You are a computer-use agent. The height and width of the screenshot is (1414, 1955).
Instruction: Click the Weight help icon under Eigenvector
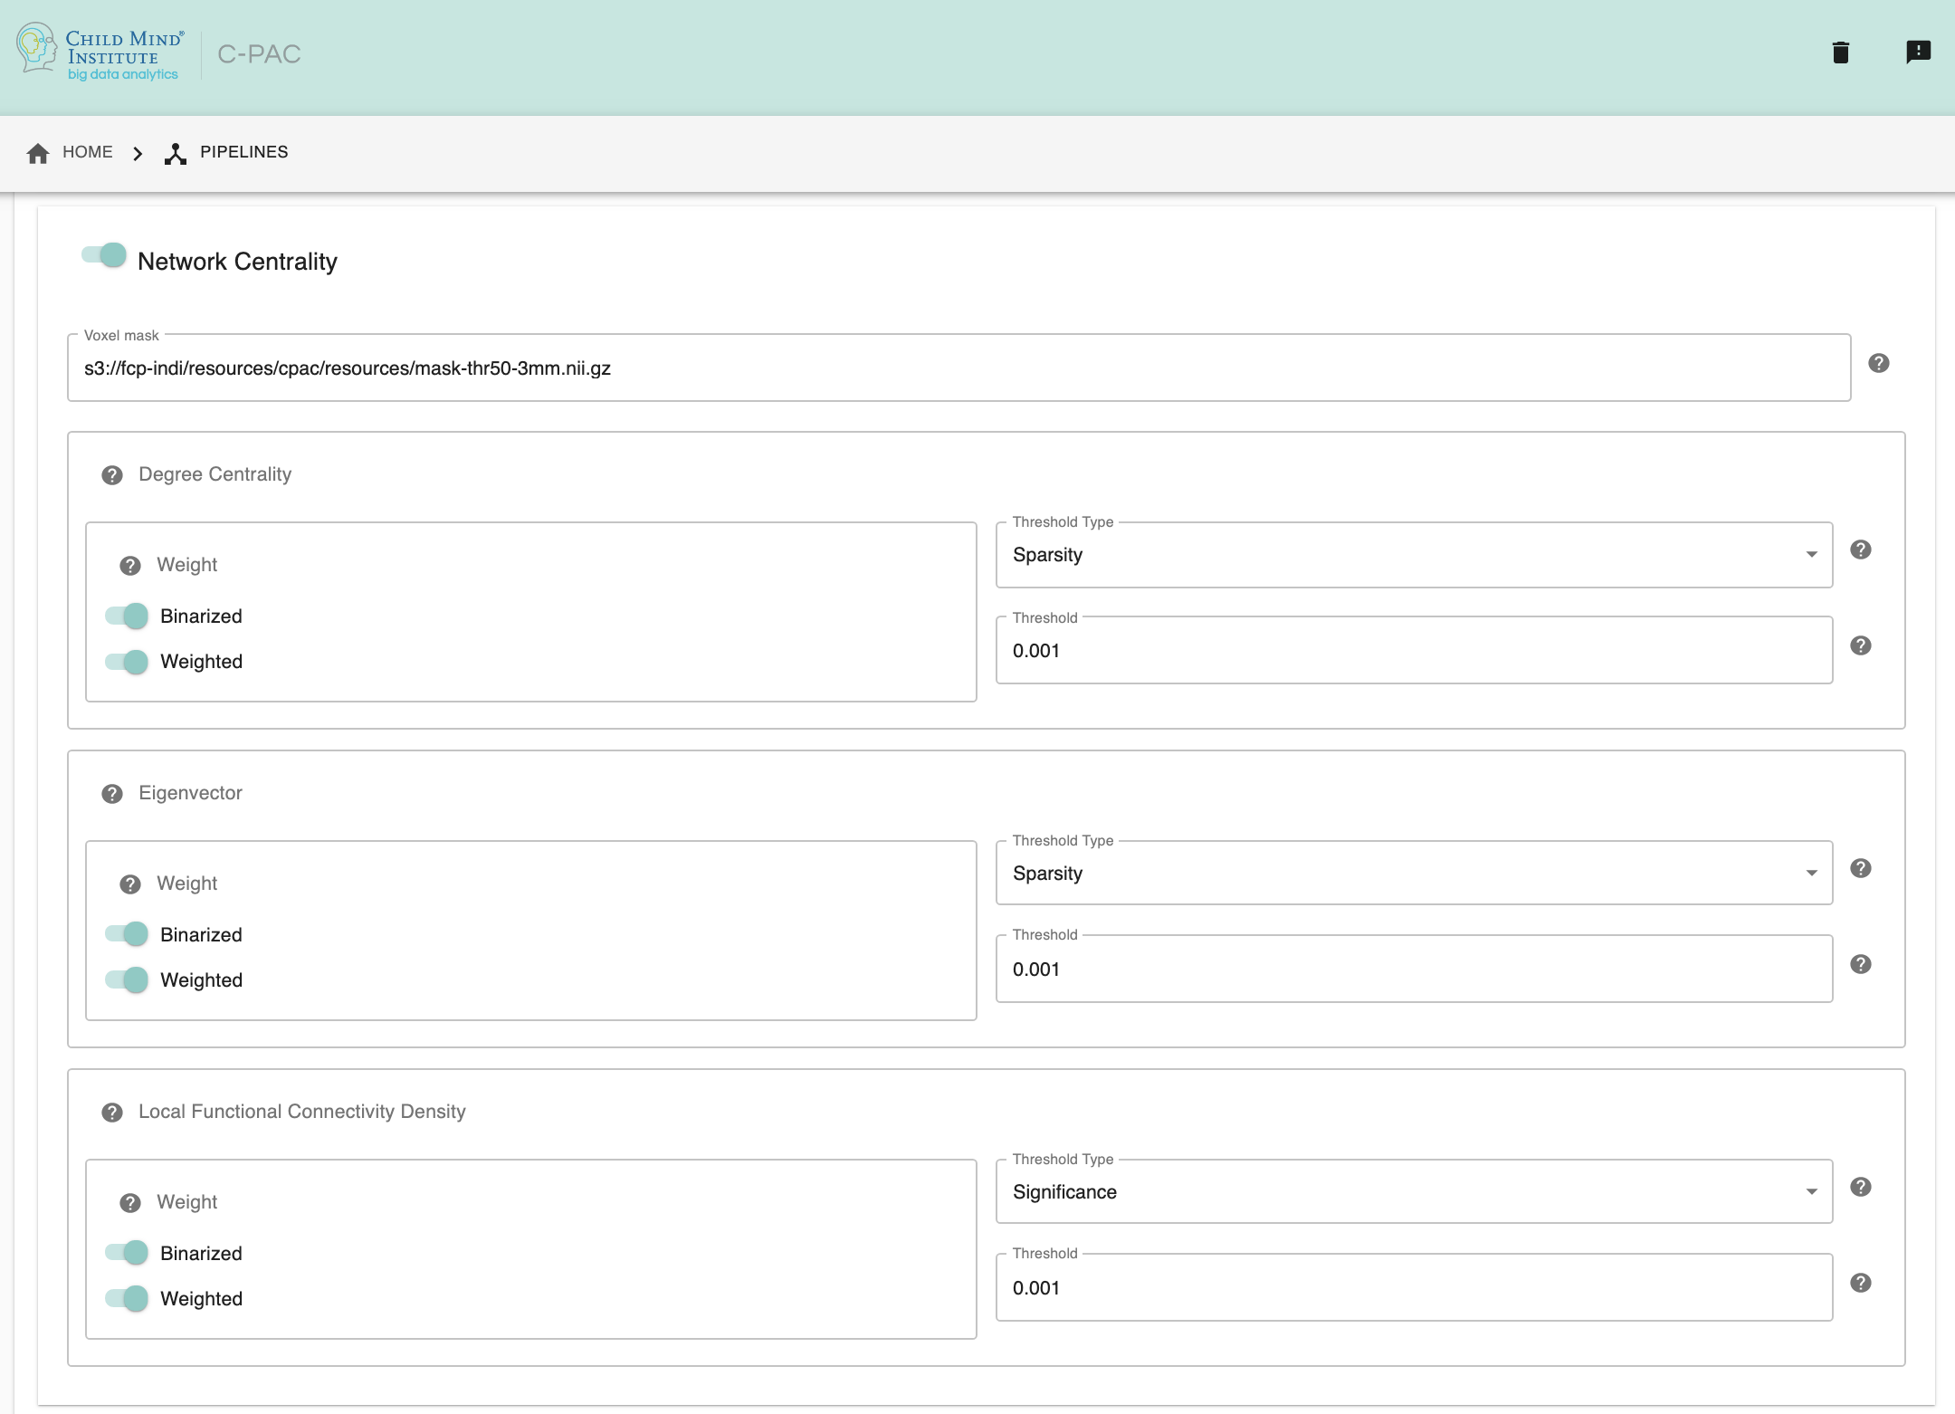tap(129, 883)
